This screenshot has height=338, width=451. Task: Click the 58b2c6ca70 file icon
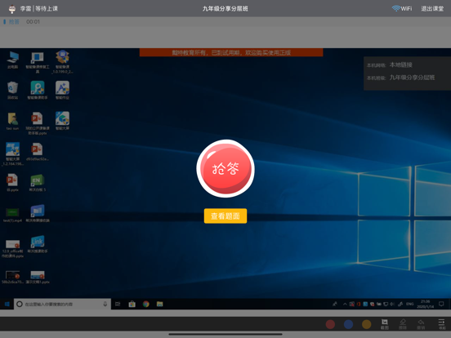point(12,277)
